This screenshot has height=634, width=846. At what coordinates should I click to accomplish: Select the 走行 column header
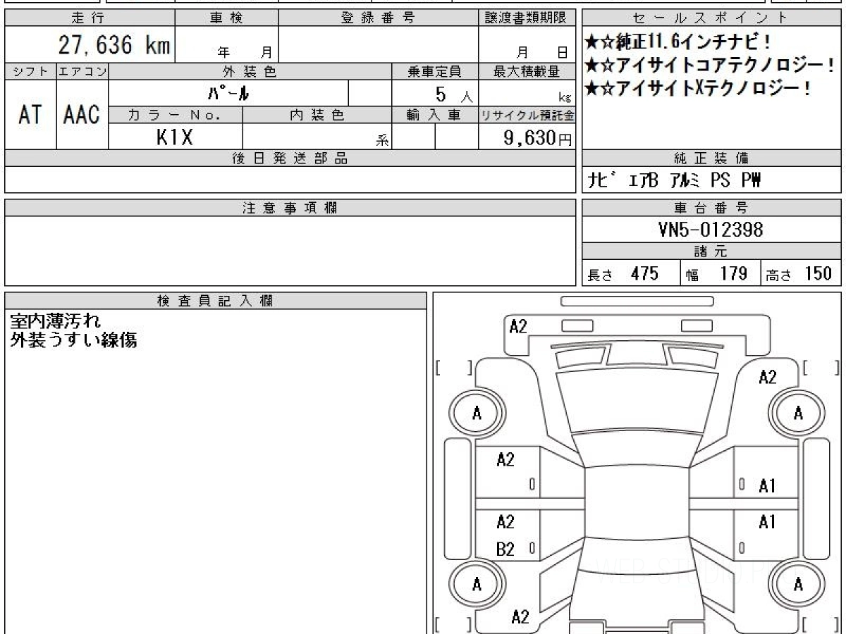click(x=89, y=18)
